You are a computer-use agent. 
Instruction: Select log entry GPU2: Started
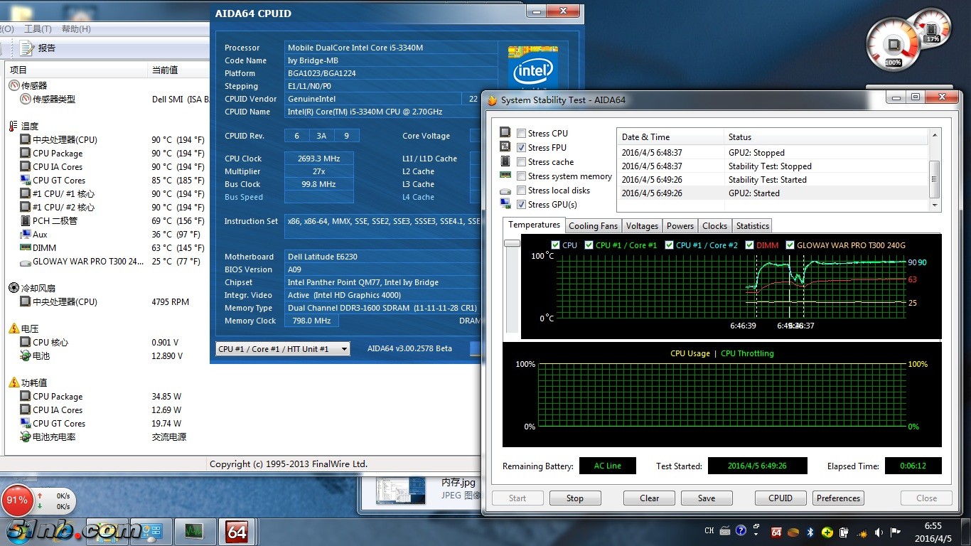tap(773, 193)
